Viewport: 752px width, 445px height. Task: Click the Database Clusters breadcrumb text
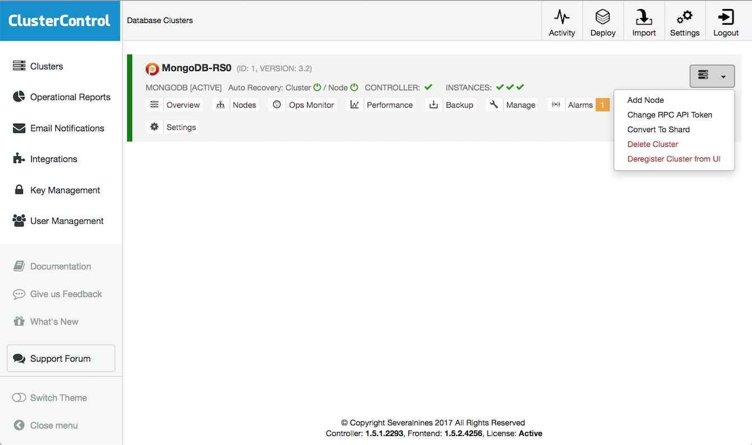click(160, 20)
